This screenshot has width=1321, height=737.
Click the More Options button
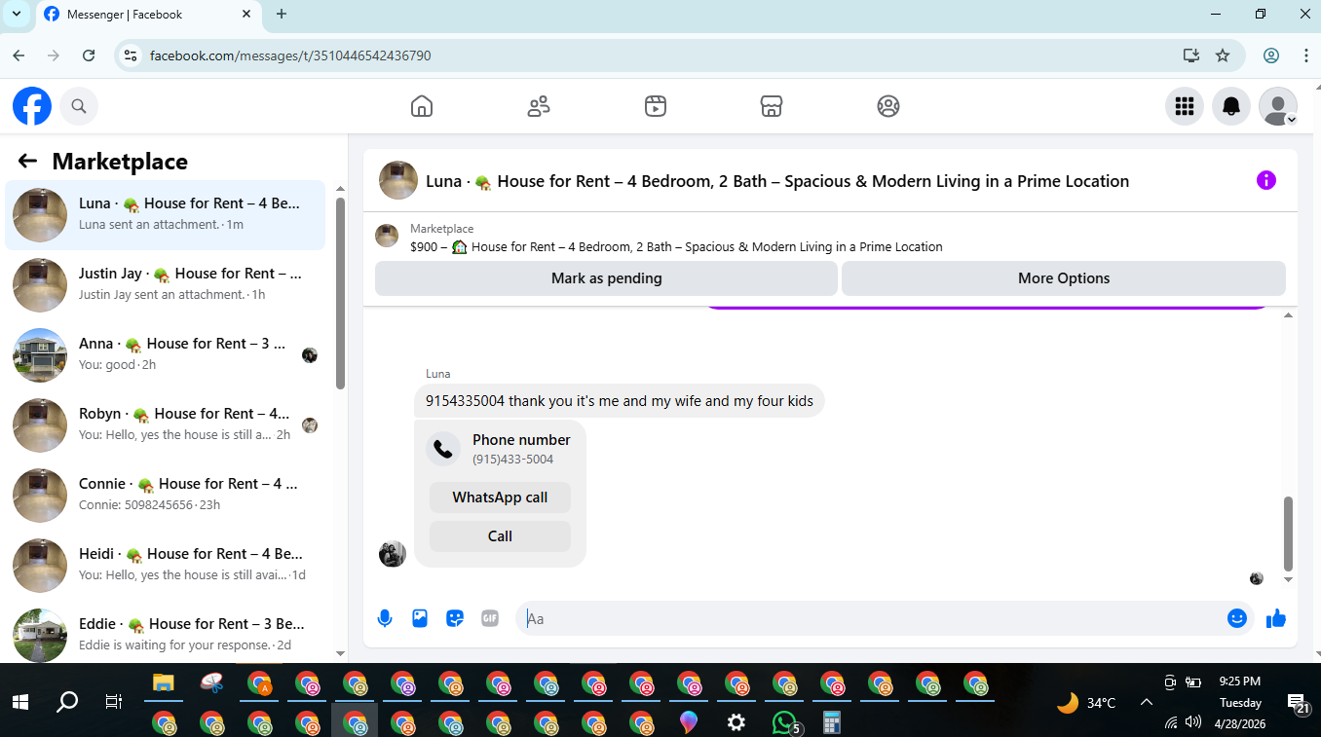click(1064, 278)
